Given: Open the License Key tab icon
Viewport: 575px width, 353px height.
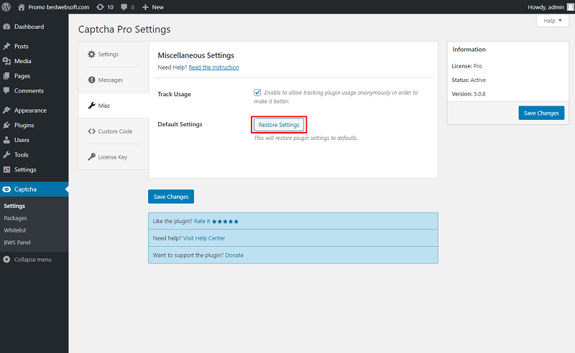Looking at the screenshot, I should [x=91, y=156].
